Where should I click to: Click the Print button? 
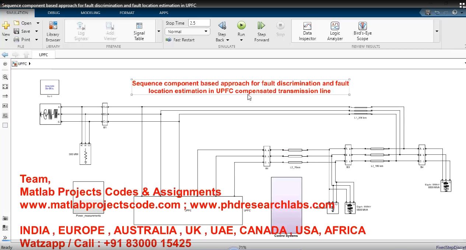tap(22, 39)
